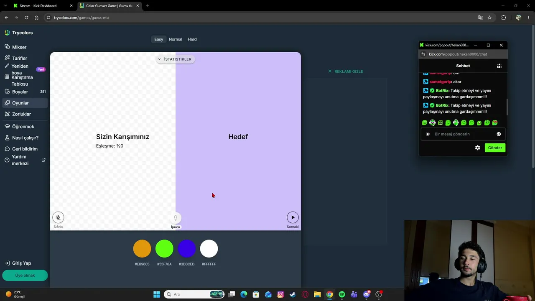Select the Normal difficulty tab
This screenshot has width=535, height=301.
tap(176, 39)
